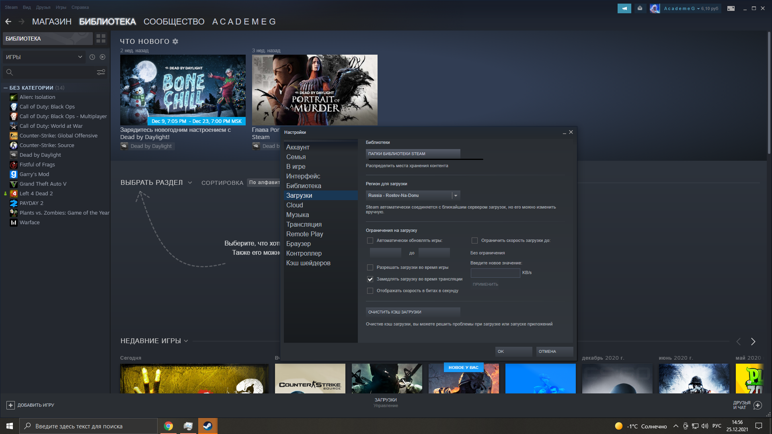This screenshot has width=772, height=434.
Task: Go to МАГАЗИН tab
Action: click(52, 22)
